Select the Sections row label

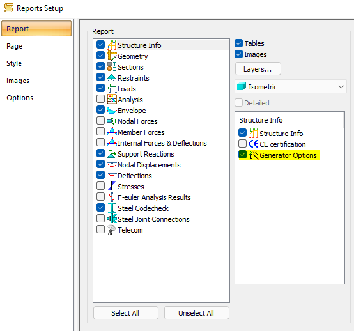coord(130,67)
